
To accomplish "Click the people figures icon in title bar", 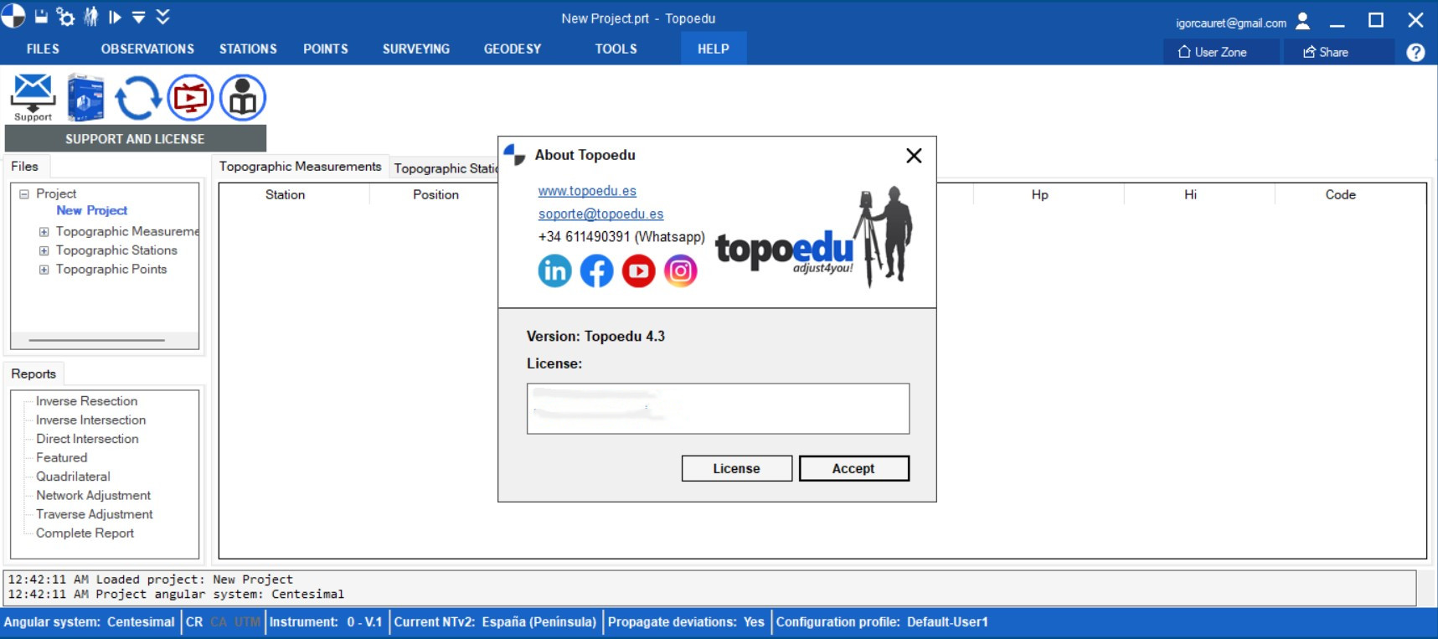I will (90, 16).
